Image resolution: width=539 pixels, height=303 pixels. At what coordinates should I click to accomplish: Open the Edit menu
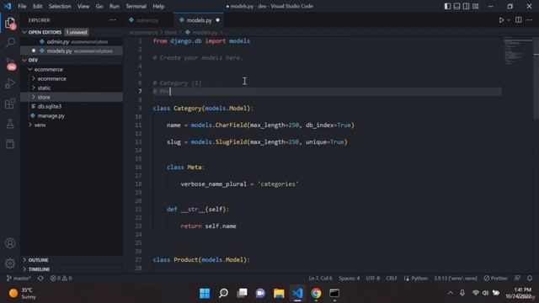click(x=37, y=6)
